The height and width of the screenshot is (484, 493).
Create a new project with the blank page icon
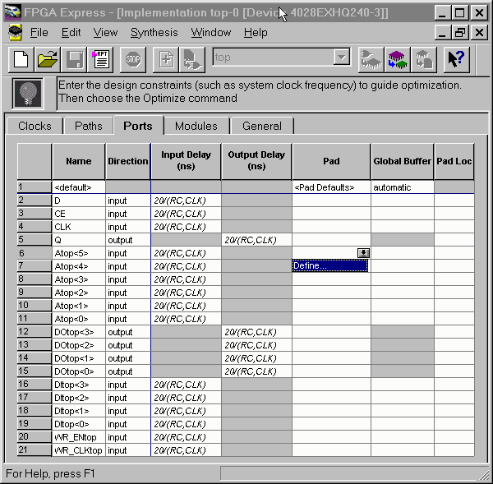(21, 59)
